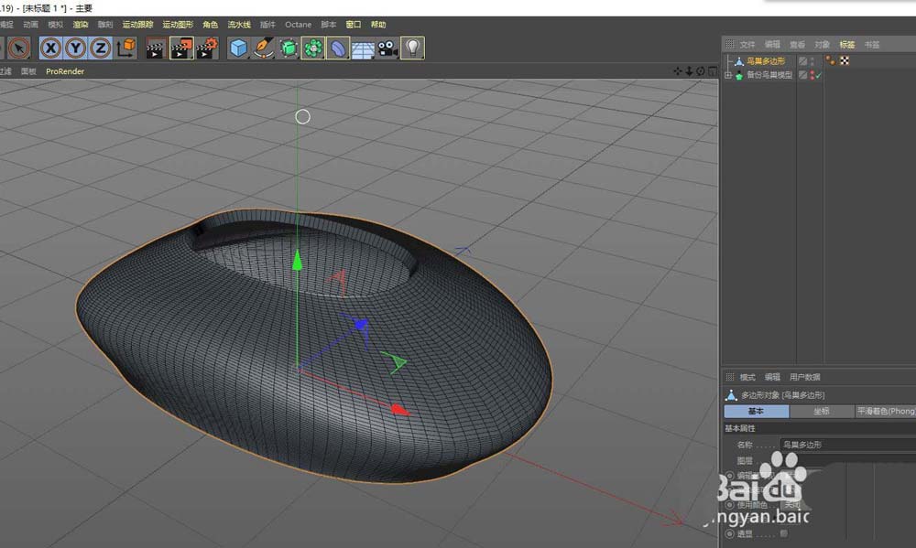Toggle green enable checkmark of second object
This screenshot has height=548, width=916.
click(818, 75)
